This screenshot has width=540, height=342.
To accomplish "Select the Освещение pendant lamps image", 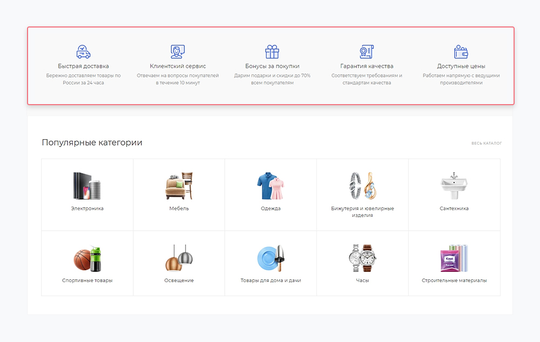I will point(179,258).
